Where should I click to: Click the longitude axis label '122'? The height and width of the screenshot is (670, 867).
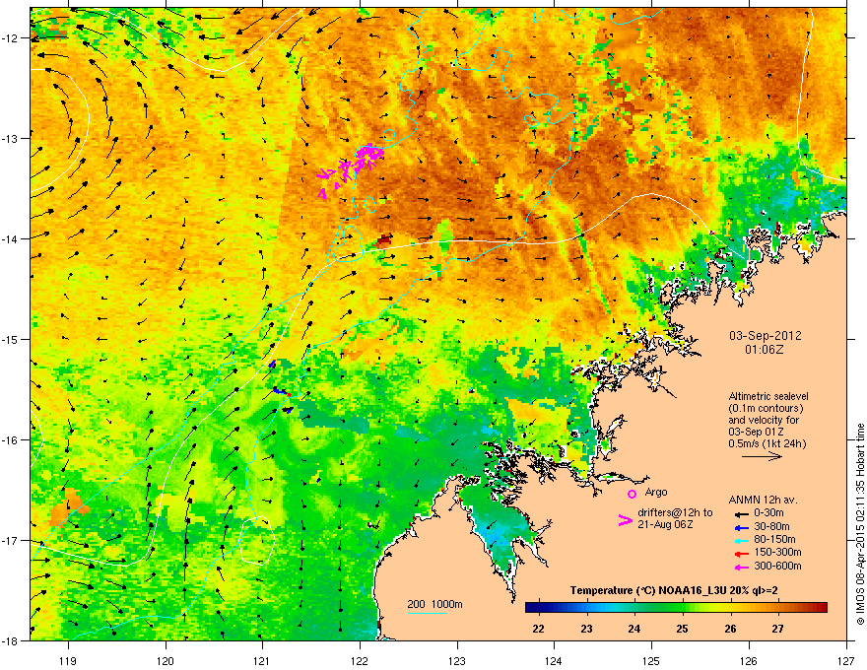point(360,661)
